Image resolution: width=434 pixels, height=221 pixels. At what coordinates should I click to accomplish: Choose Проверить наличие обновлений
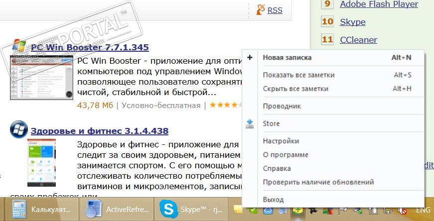(x=333, y=182)
